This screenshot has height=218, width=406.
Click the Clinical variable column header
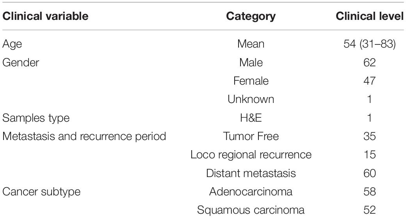(45, 16)
